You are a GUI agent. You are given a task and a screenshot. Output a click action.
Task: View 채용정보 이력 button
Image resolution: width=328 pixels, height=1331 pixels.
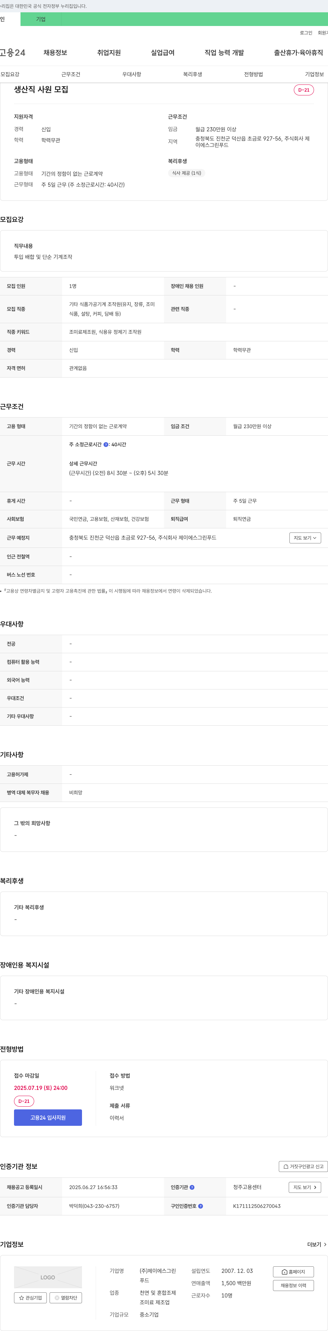(x=293, y=1285)
